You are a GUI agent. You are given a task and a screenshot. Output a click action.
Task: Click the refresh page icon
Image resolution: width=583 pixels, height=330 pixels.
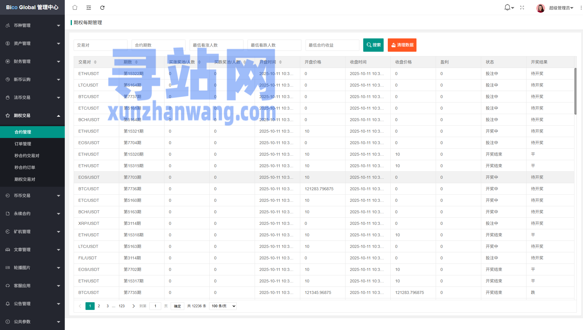pos(102,7)
